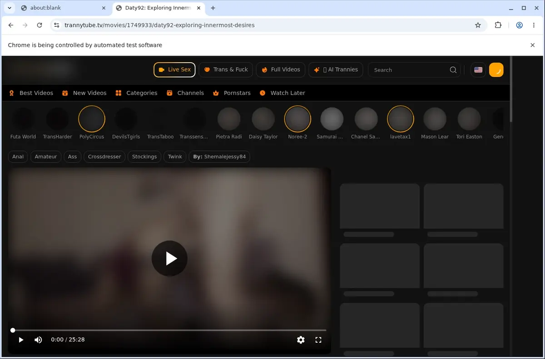Screen dimensions: 545x359
Task: Select the Amateur tag chip
Action: coord(46,157)
